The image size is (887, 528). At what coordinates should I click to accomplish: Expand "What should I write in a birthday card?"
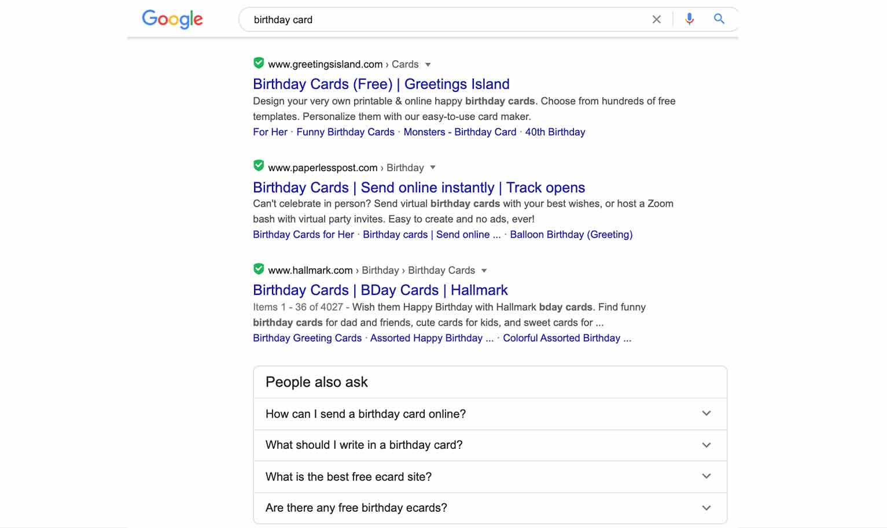point(490,445)
